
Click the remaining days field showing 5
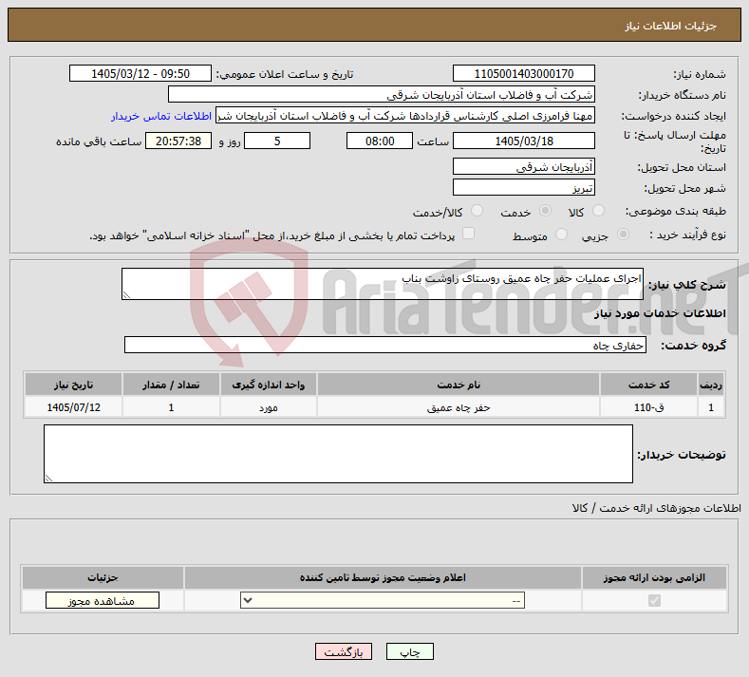click(277, 141)
